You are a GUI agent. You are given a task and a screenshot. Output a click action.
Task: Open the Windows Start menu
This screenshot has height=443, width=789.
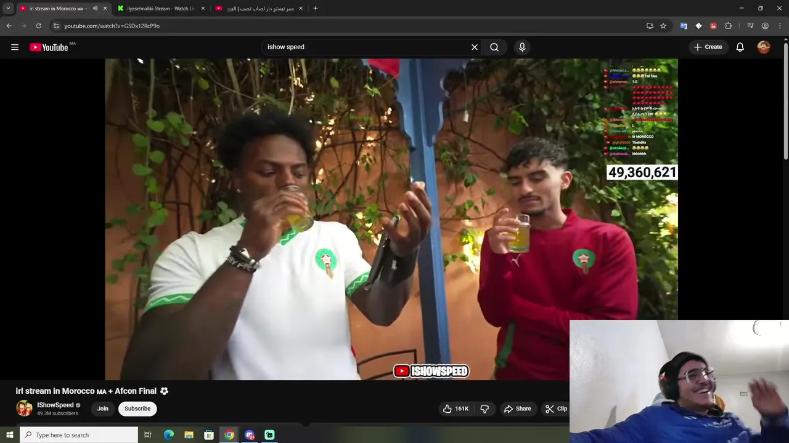click(x=9, y=435)
